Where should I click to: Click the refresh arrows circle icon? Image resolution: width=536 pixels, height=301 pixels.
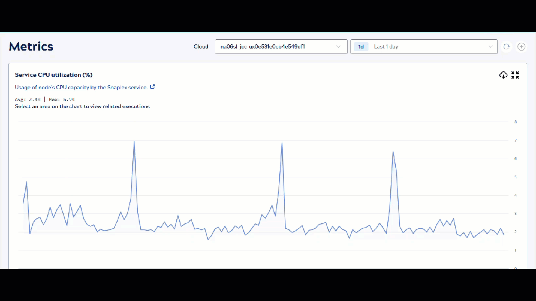506,46
